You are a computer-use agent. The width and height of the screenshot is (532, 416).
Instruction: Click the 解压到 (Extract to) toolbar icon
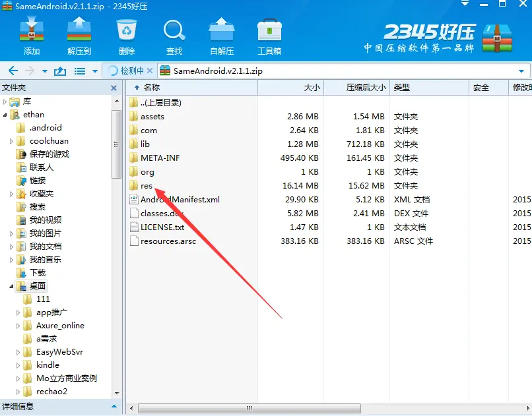(x=79, y=30)
